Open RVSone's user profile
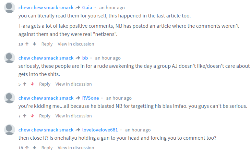Screen dimensions: 251x152 click(91, 98)
